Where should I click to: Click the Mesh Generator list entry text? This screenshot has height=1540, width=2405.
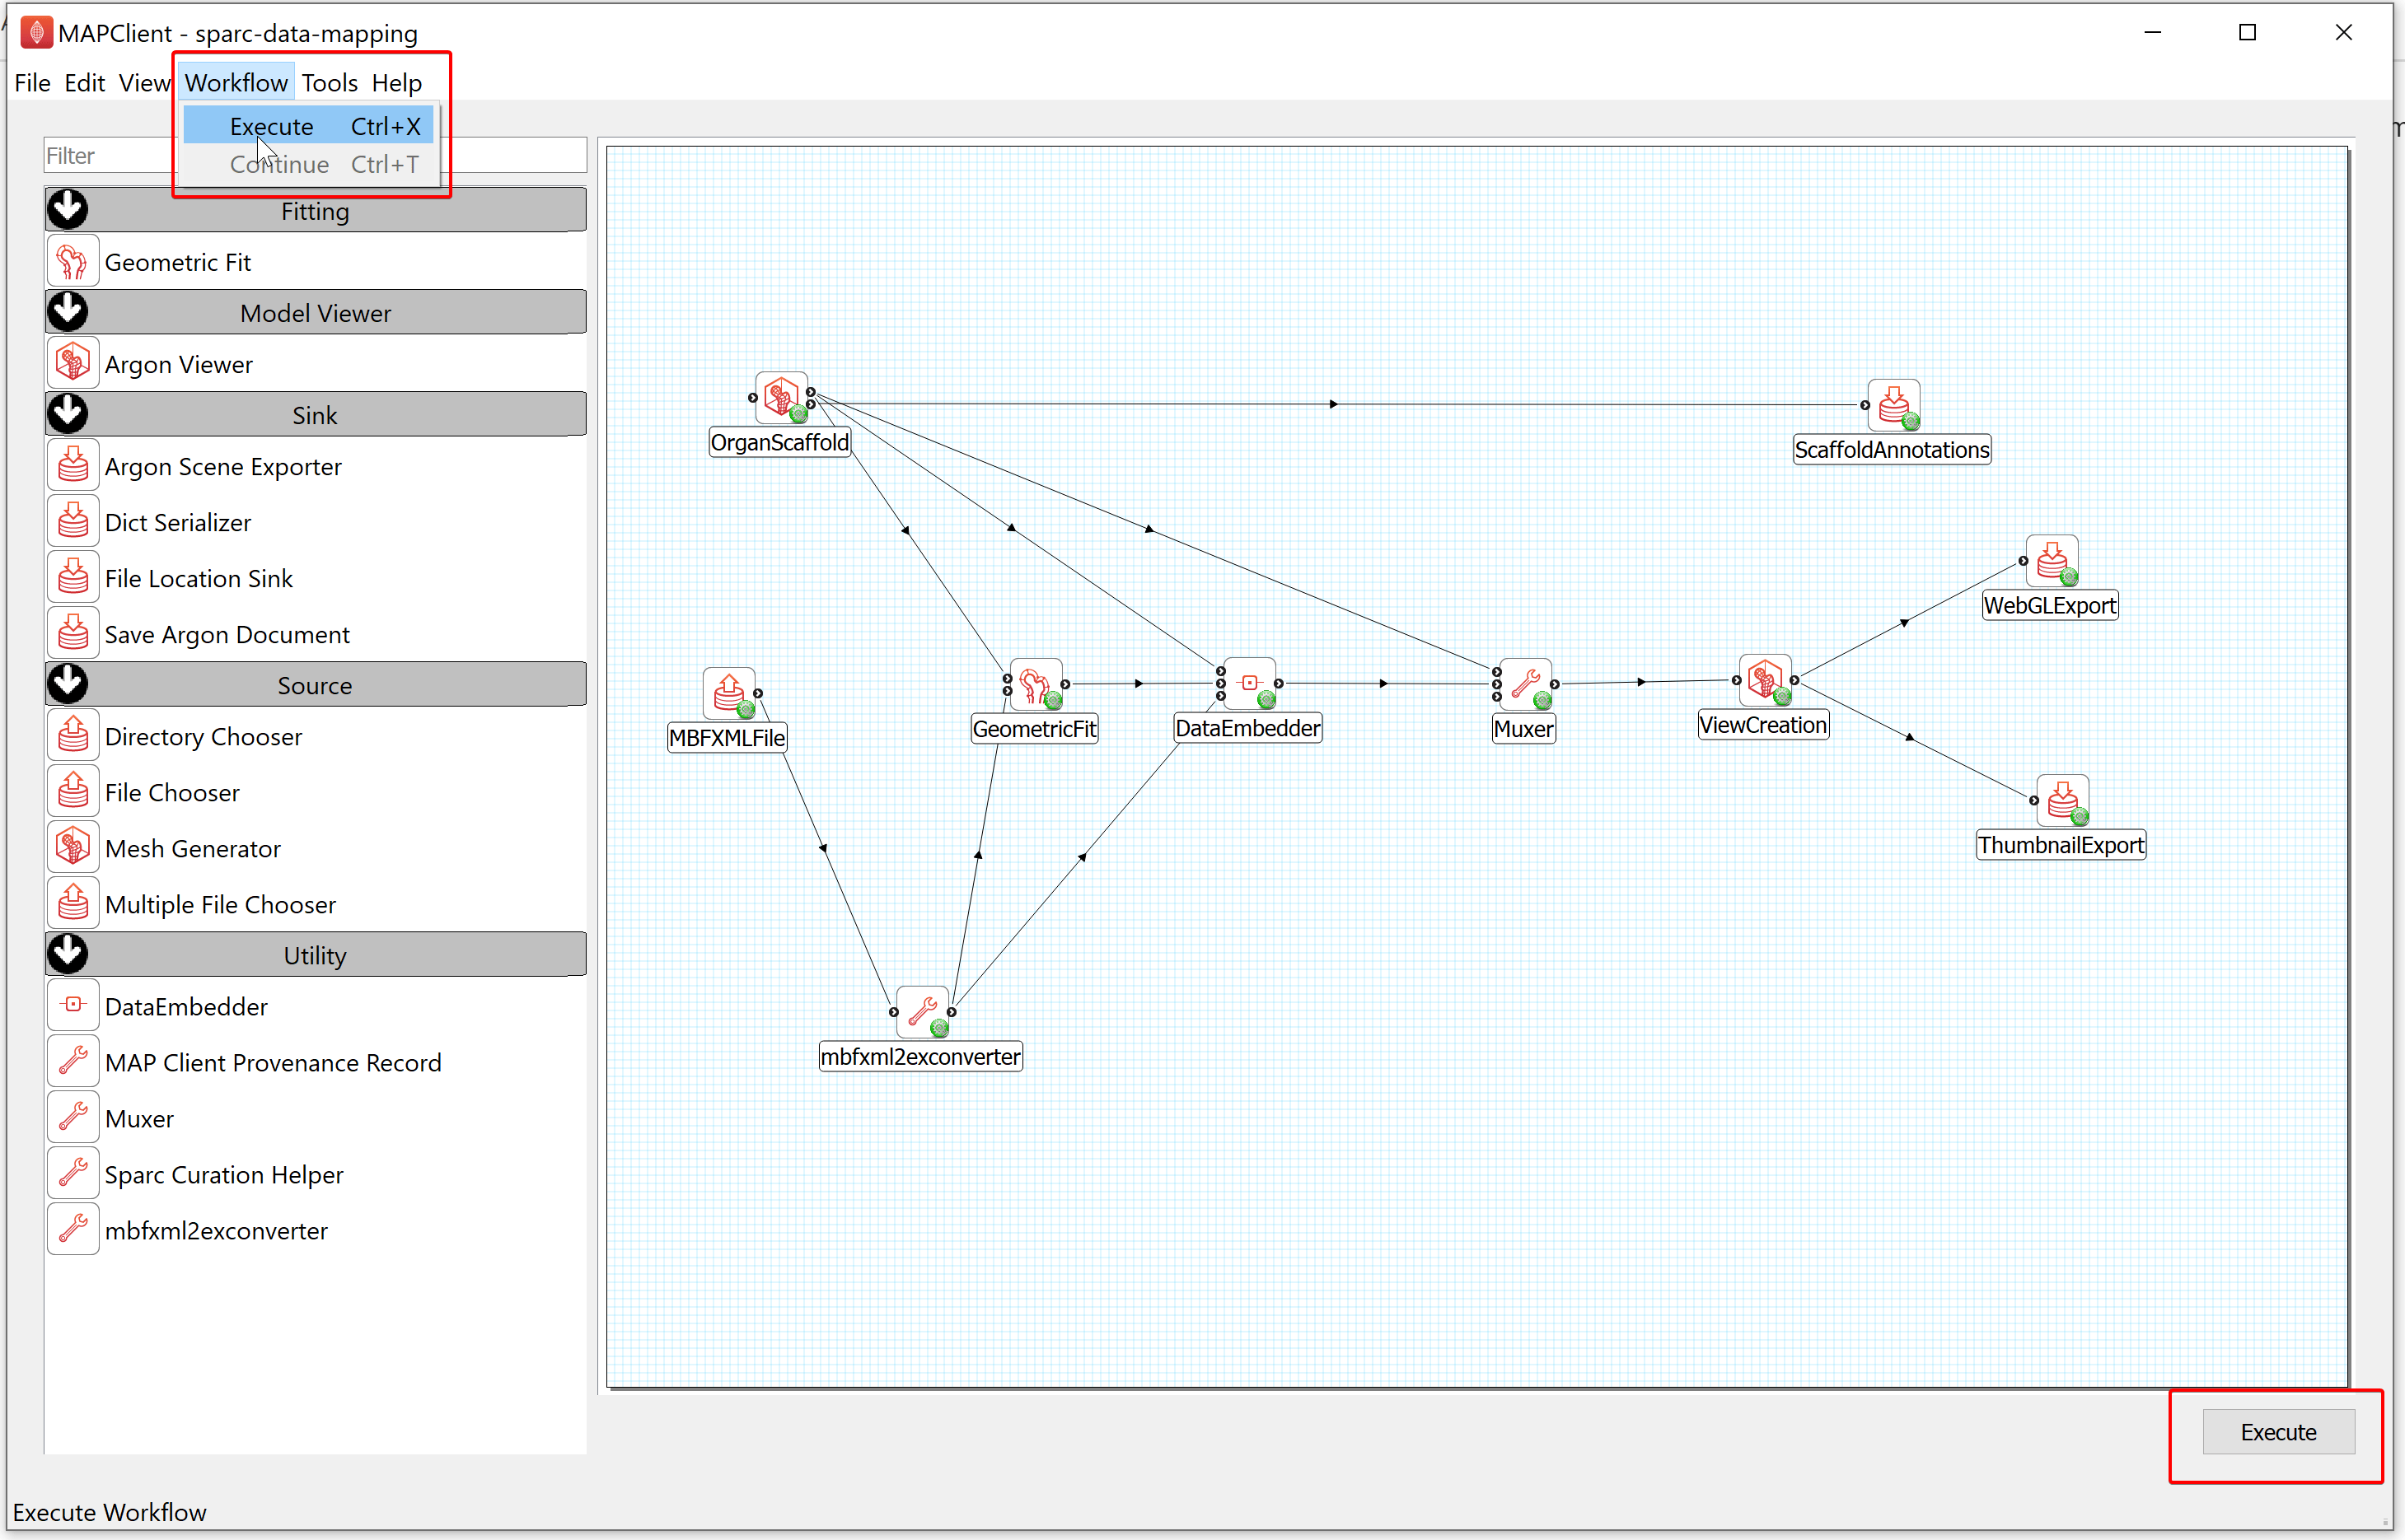(193, 848)
